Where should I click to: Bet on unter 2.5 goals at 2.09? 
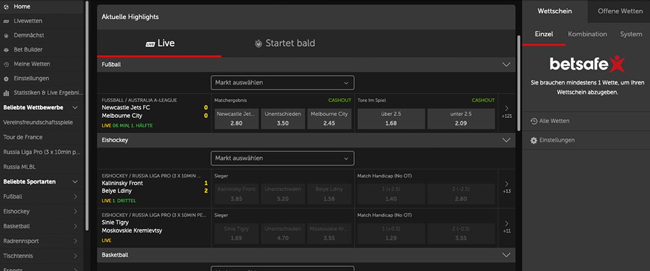[461, 119]
